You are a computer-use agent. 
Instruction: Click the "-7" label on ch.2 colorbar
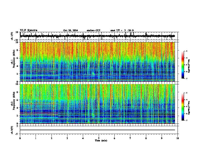[186, 121]
